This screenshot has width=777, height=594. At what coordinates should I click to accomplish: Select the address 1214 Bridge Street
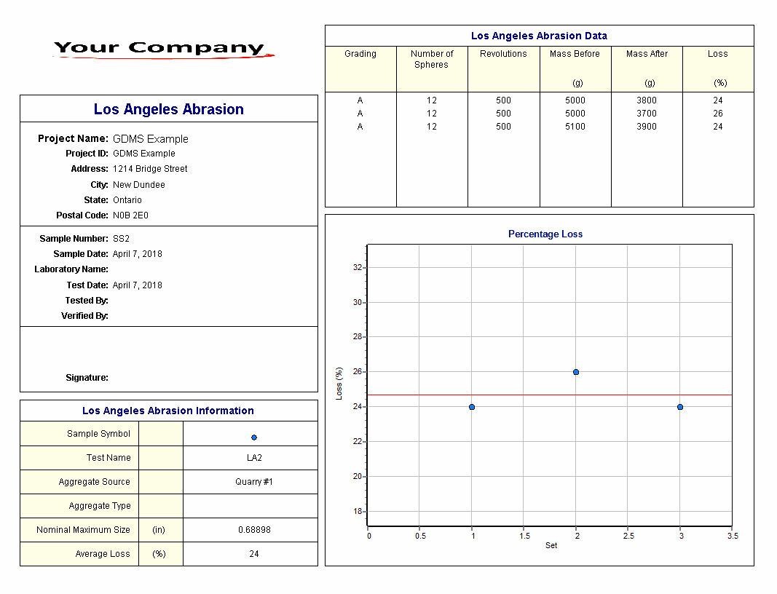[x=150, y=169]
